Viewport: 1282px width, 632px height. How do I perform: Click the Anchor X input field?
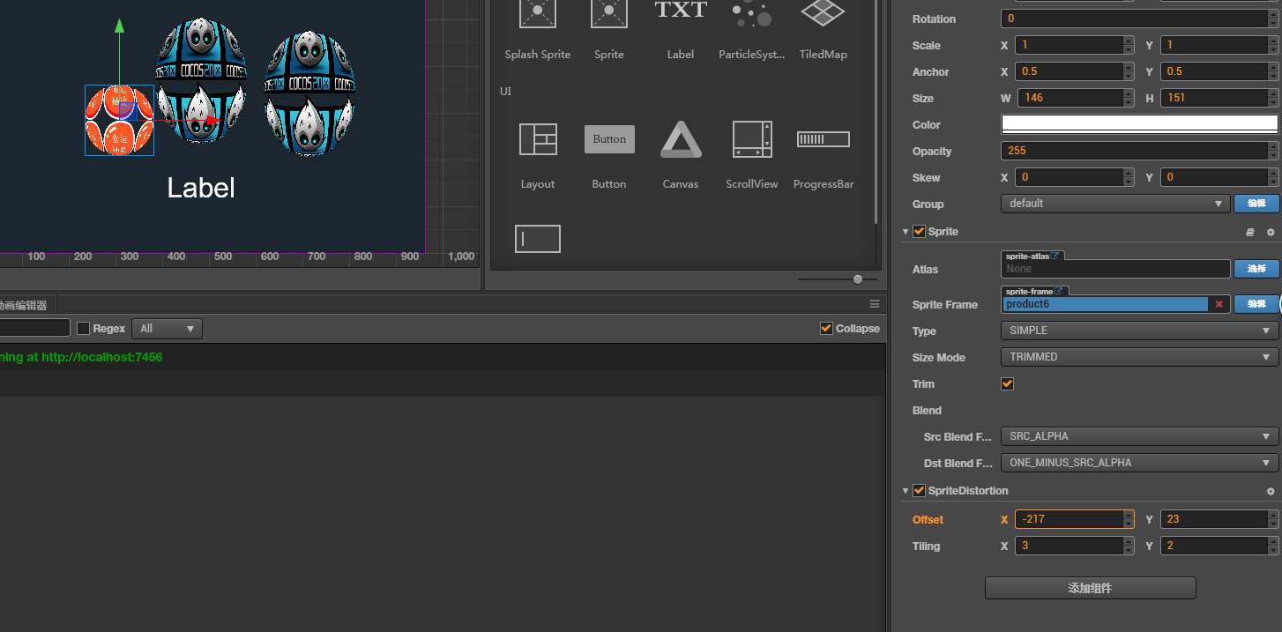(1075, 71)
